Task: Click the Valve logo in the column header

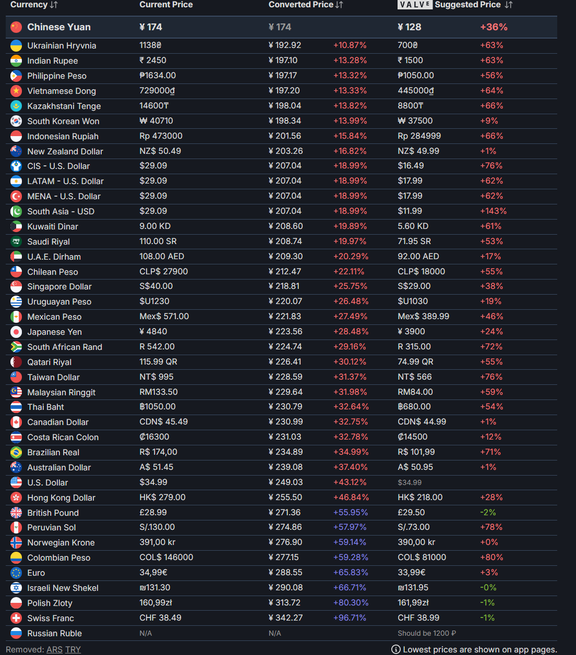Action: [414, 5]
